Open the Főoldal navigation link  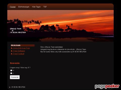click(13, 7)
